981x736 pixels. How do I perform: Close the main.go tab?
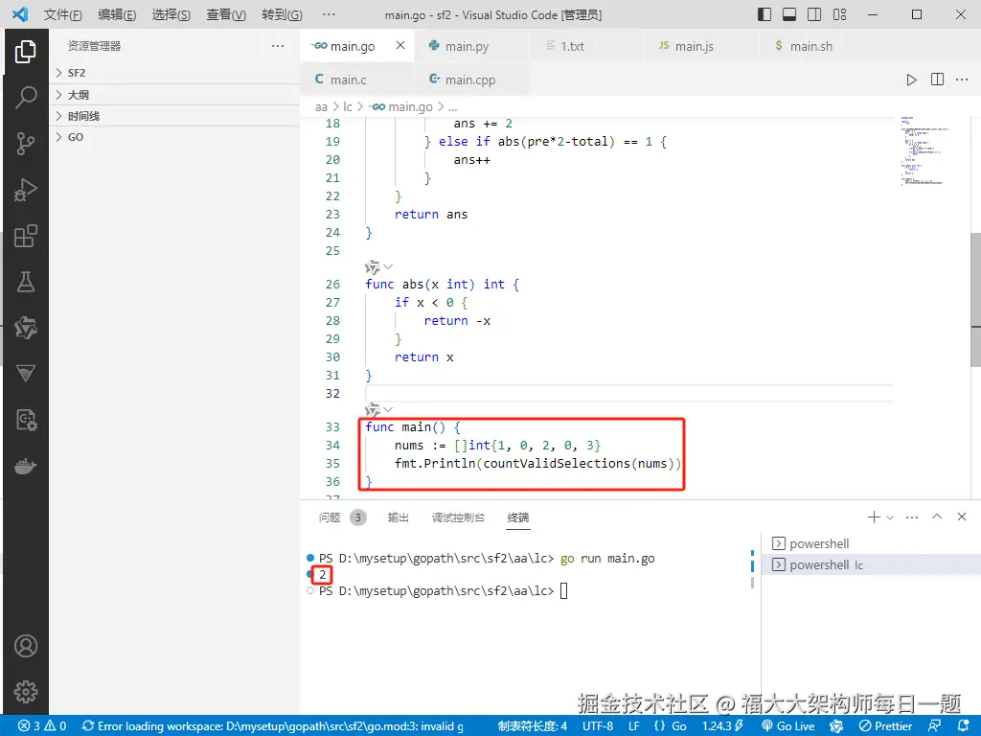coord(400,45)
